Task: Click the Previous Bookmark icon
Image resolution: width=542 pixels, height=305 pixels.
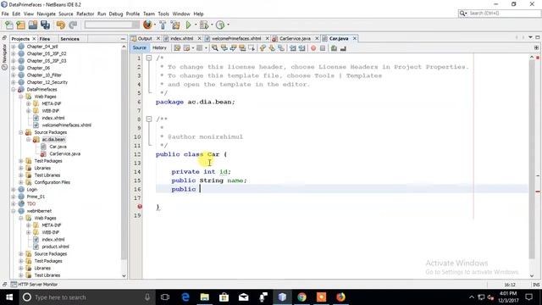Action: click(x=263, y=48)
